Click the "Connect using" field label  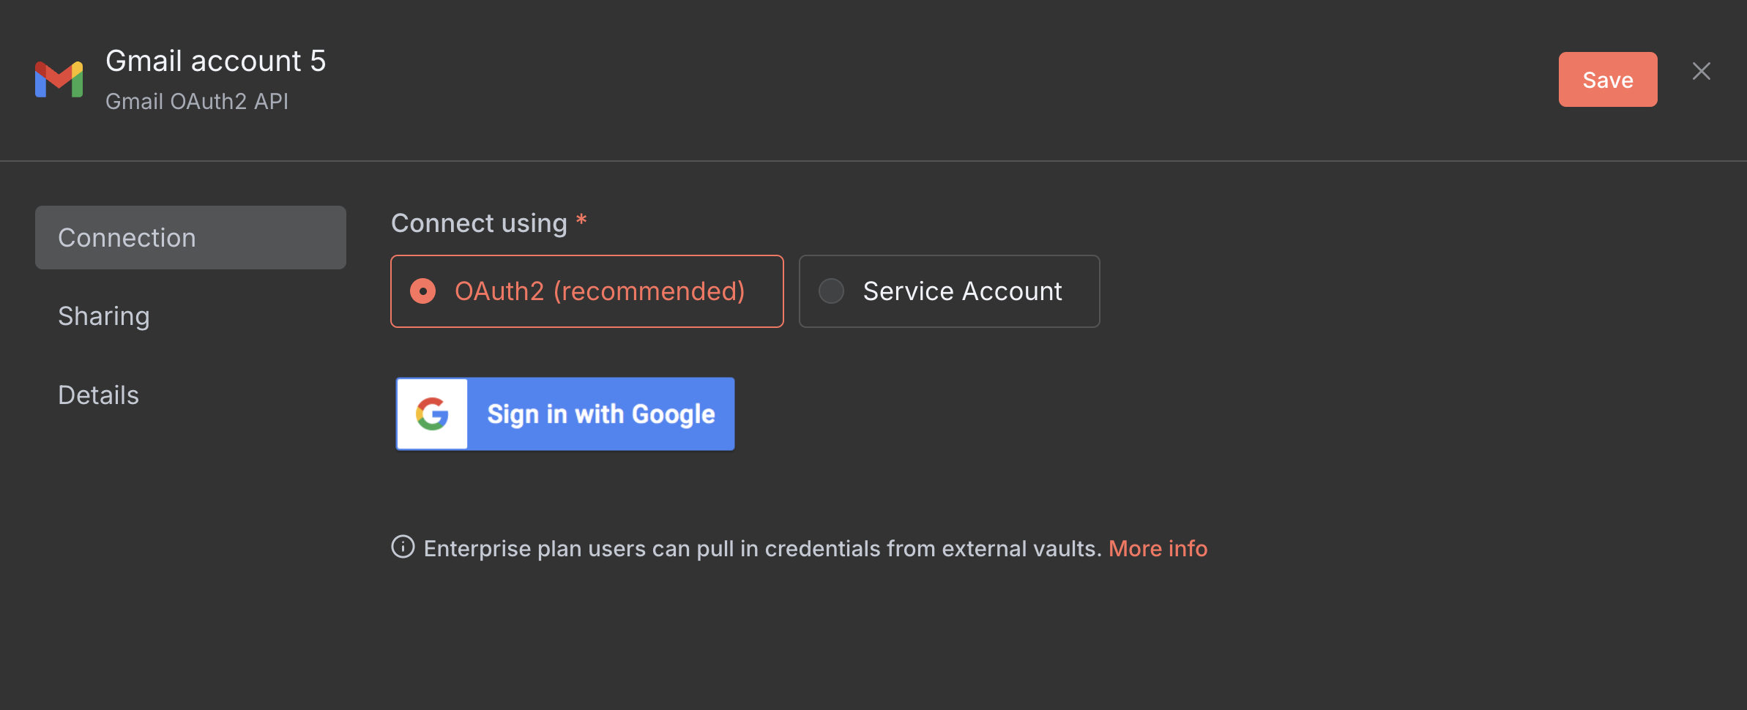[x=479, y=223]
